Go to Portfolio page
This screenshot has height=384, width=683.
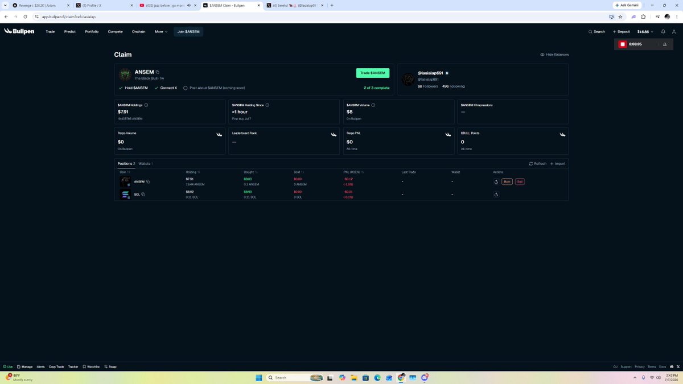click(92, 32)
